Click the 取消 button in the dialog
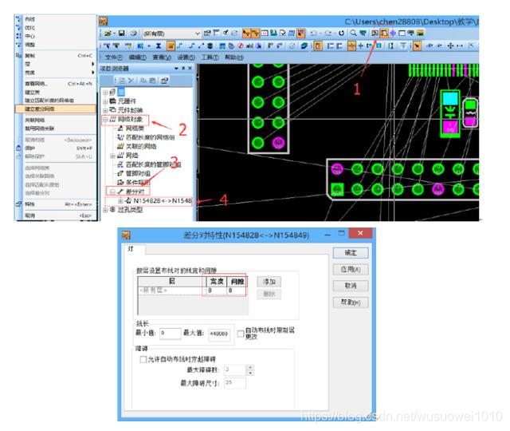Screen dimensions: 510x431 click(351, 286)
